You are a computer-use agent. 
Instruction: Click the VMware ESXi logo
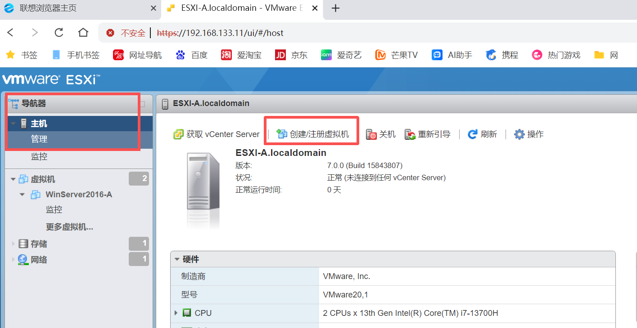[51, 80]
